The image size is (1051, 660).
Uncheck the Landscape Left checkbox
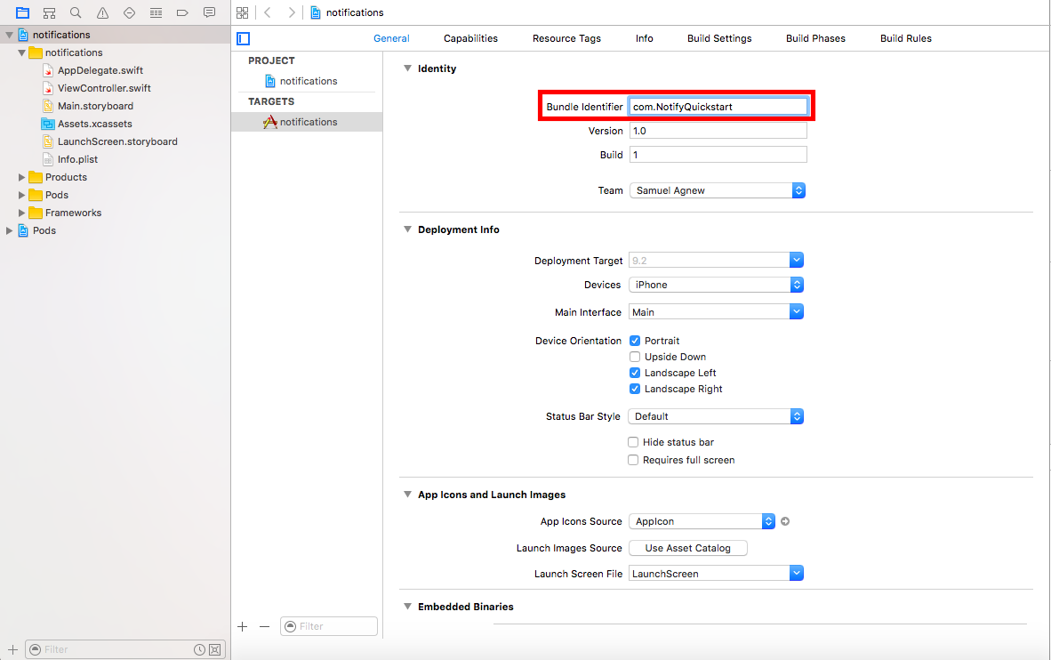635,373
